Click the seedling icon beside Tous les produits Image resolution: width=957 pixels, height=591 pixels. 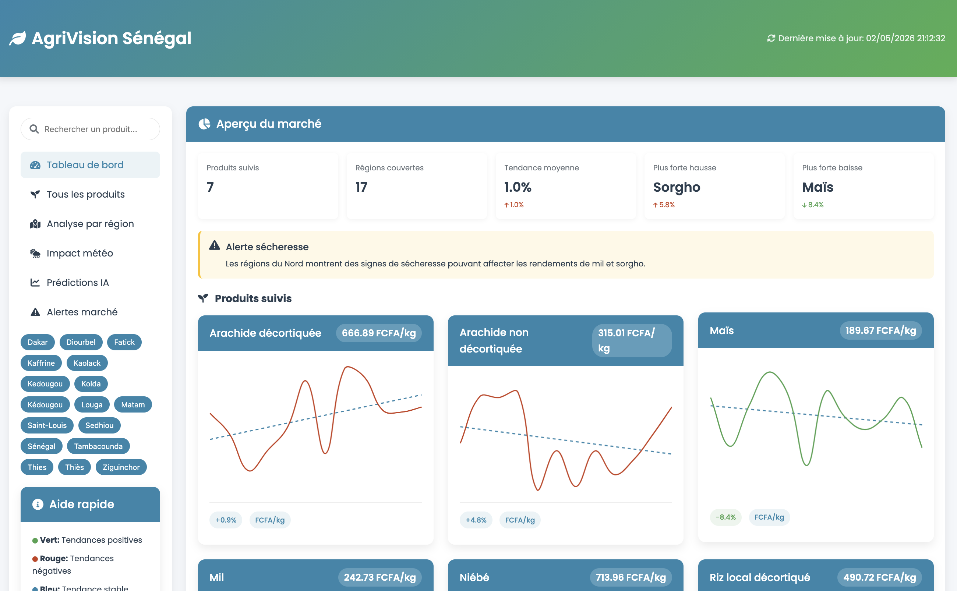(35, 194)
